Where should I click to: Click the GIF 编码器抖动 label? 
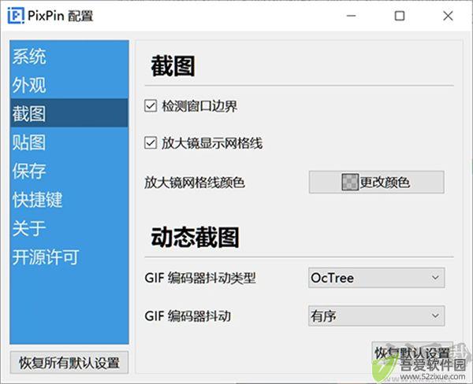click(x=188, y=316)
